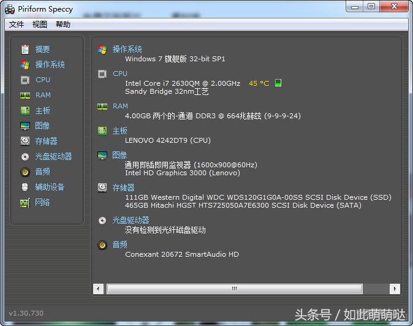The height and width of the screenshot is (326, 413).
Task: Click the mouse peripherals icon in sidebar
Action: pyautogui.click(x=25, y=188)
